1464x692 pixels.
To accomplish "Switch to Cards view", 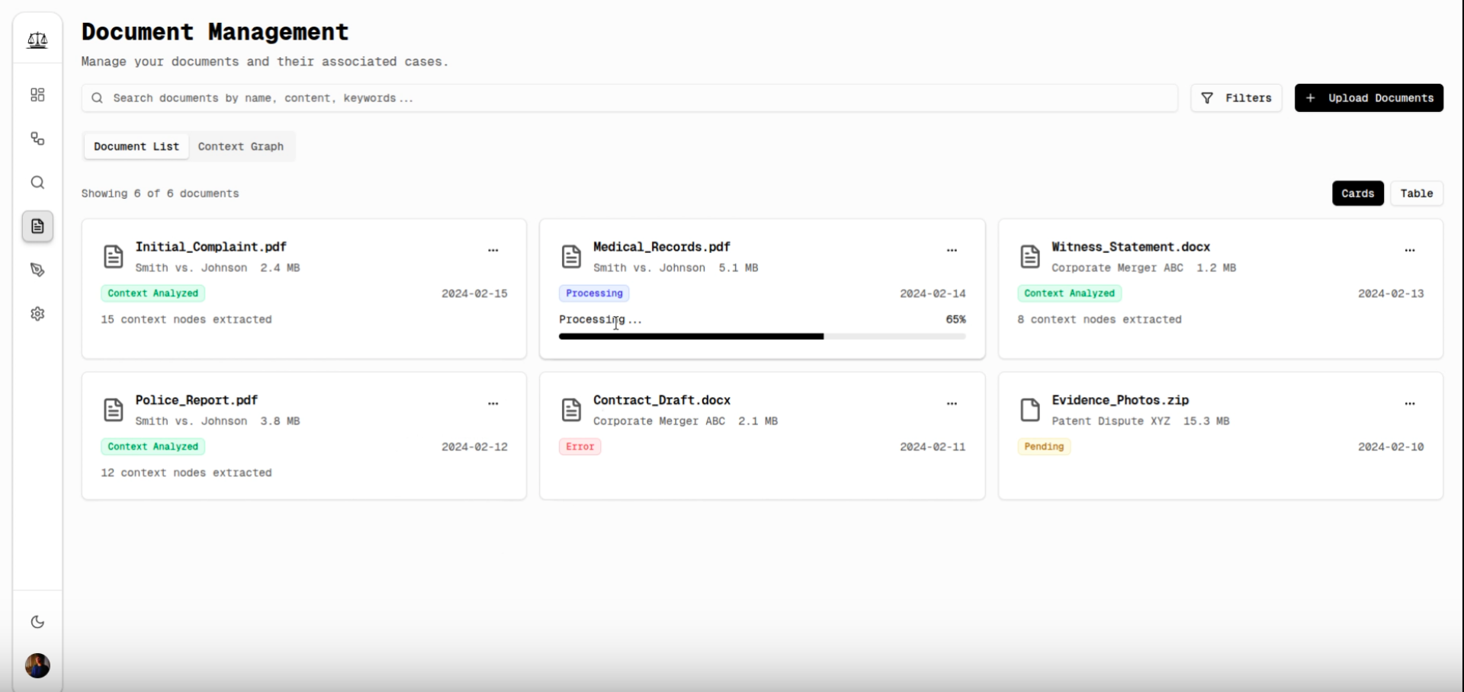I will pyautogui.click(x=1357, y=194).
